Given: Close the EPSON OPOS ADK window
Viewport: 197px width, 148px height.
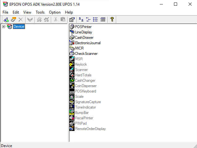Looking at the screenshot, I should point(190,4).
